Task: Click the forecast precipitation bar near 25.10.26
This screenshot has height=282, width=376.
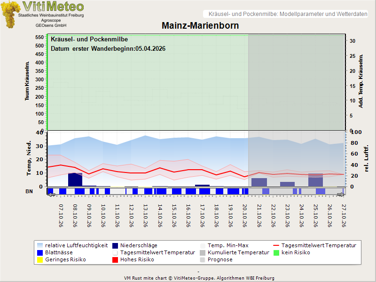Action: click(315, 180)
